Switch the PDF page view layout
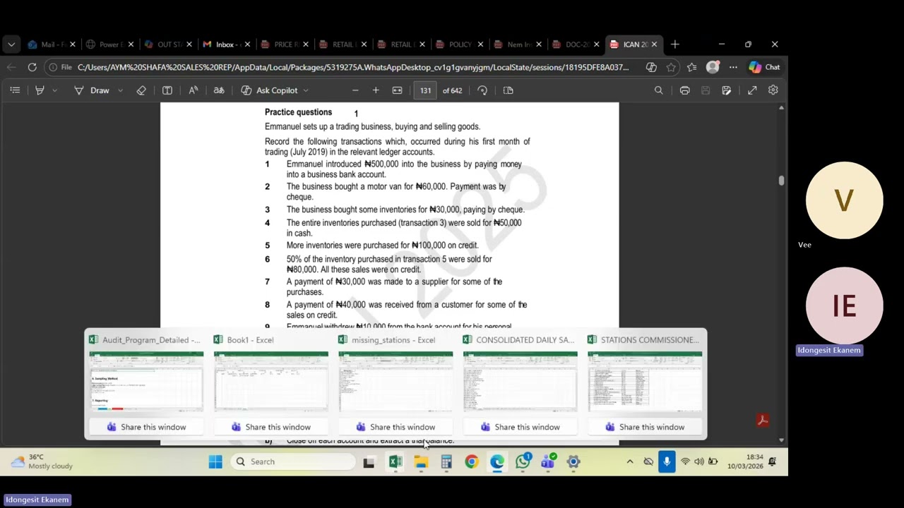Image resolution: width=904 pixels, height=508 pixels. coord(509,90)
